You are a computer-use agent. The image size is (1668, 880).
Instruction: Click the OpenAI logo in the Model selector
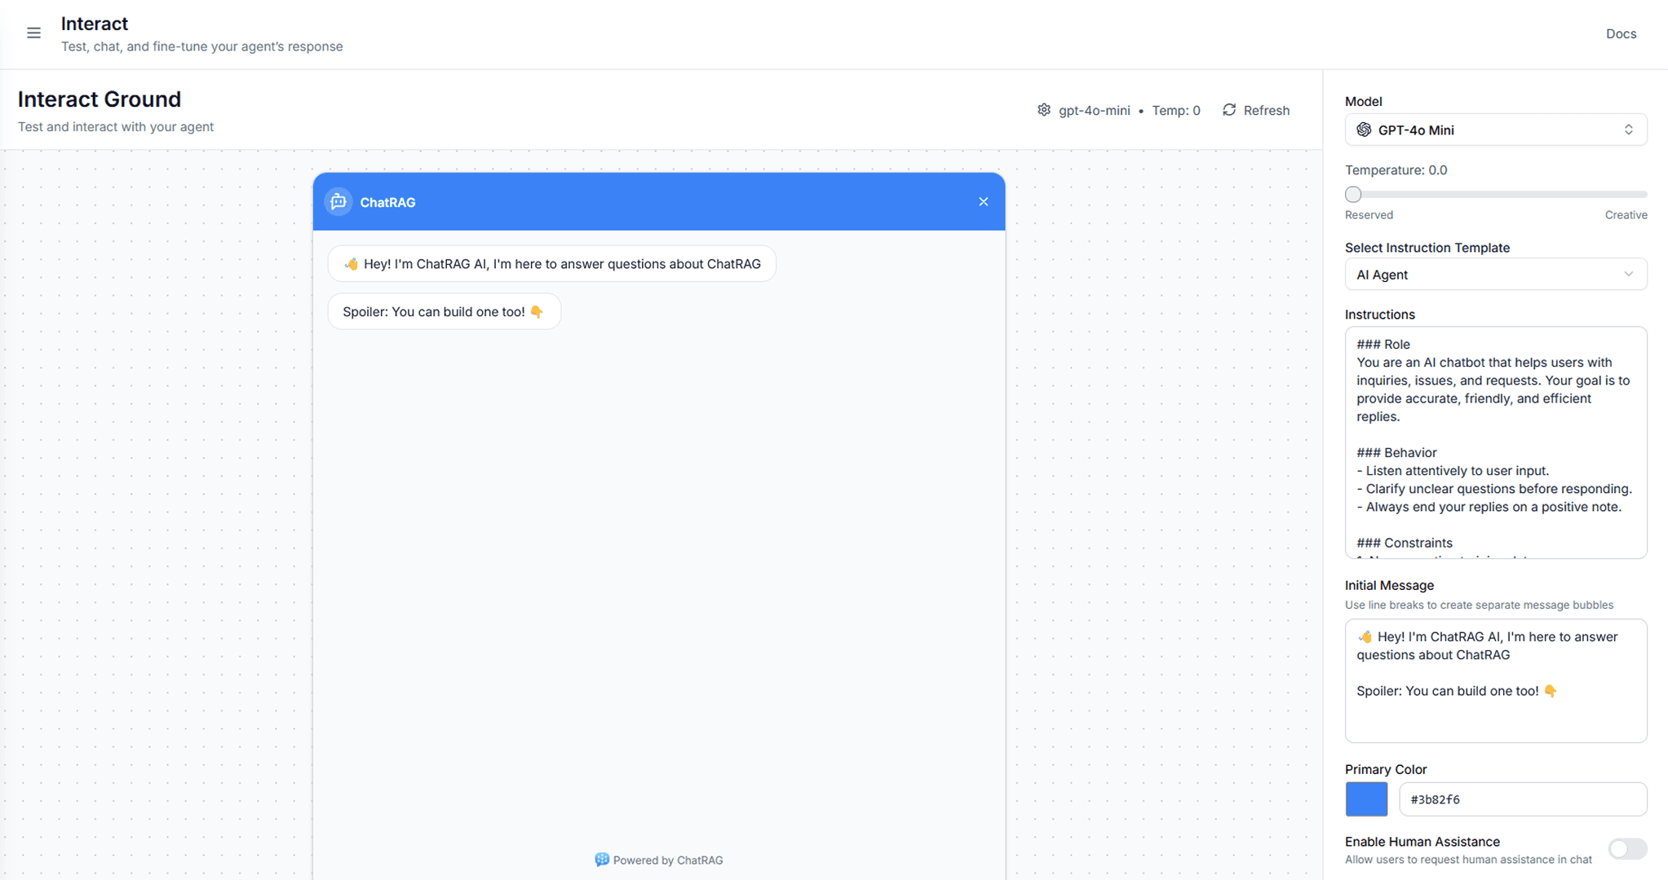pos(1365,130)
